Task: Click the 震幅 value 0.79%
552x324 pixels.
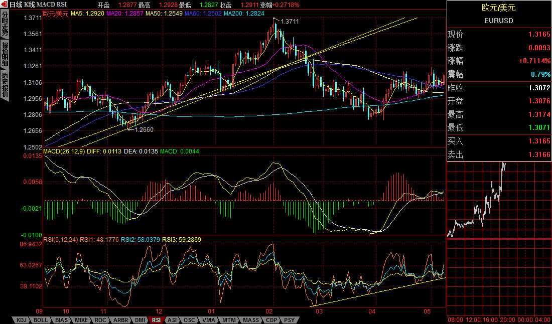Action: [x=541, y=75]
